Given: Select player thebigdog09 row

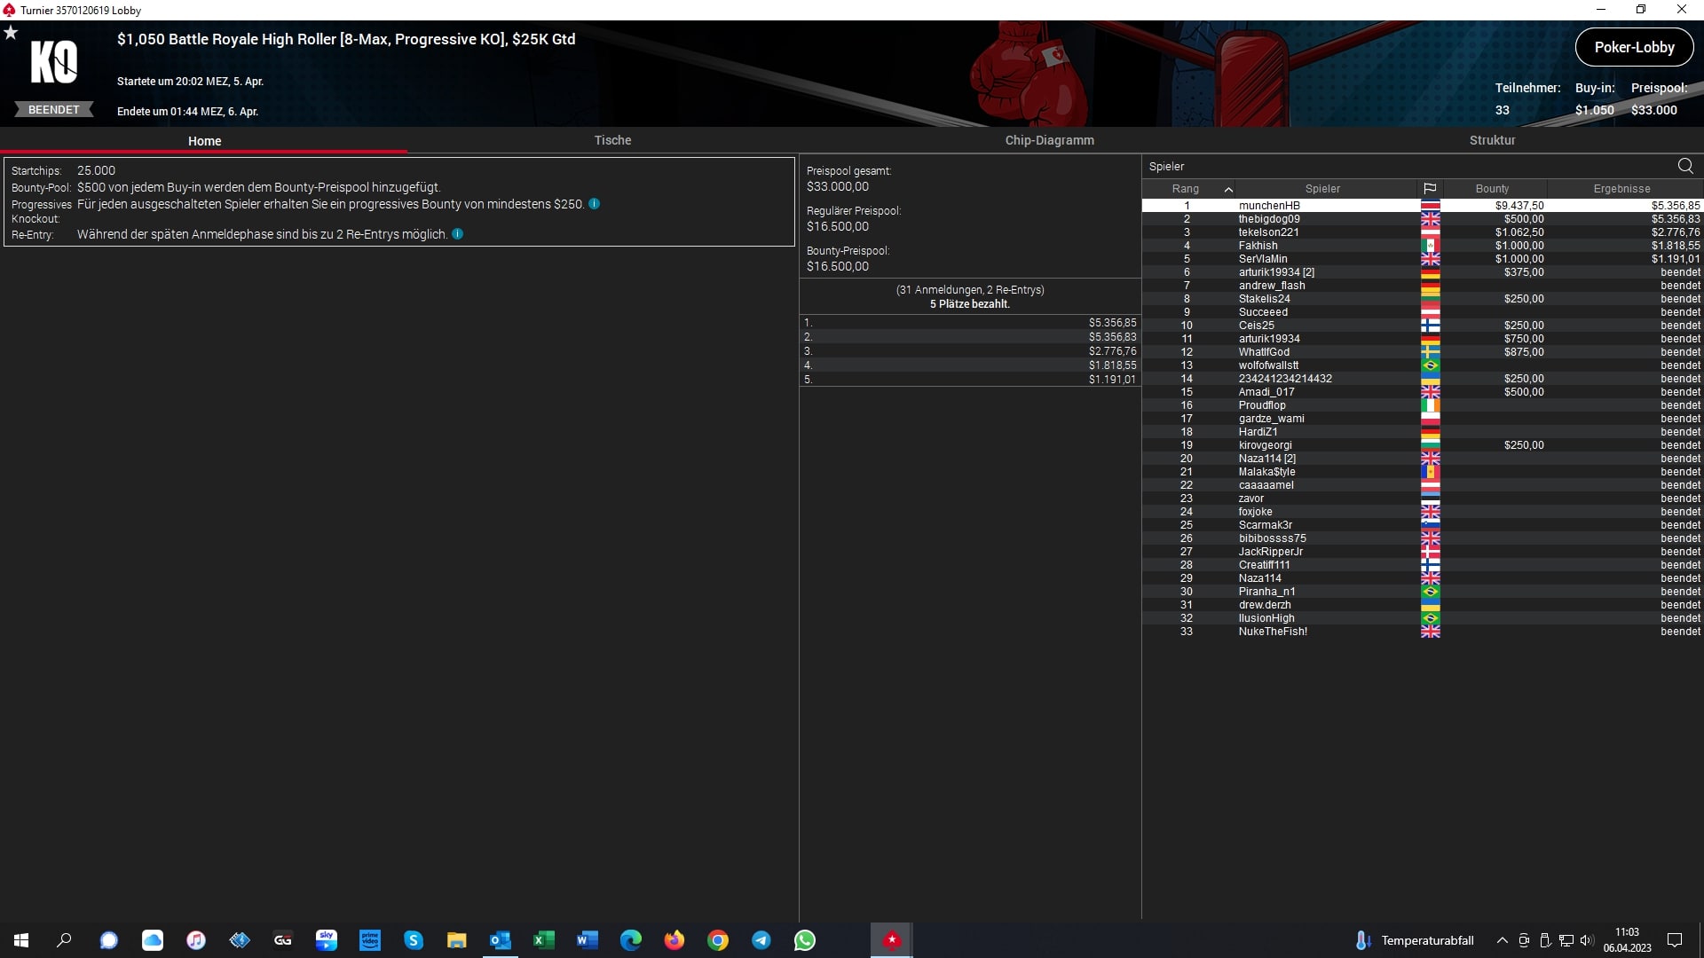Looking at the screenshot, I should [x=1269, y=219].
